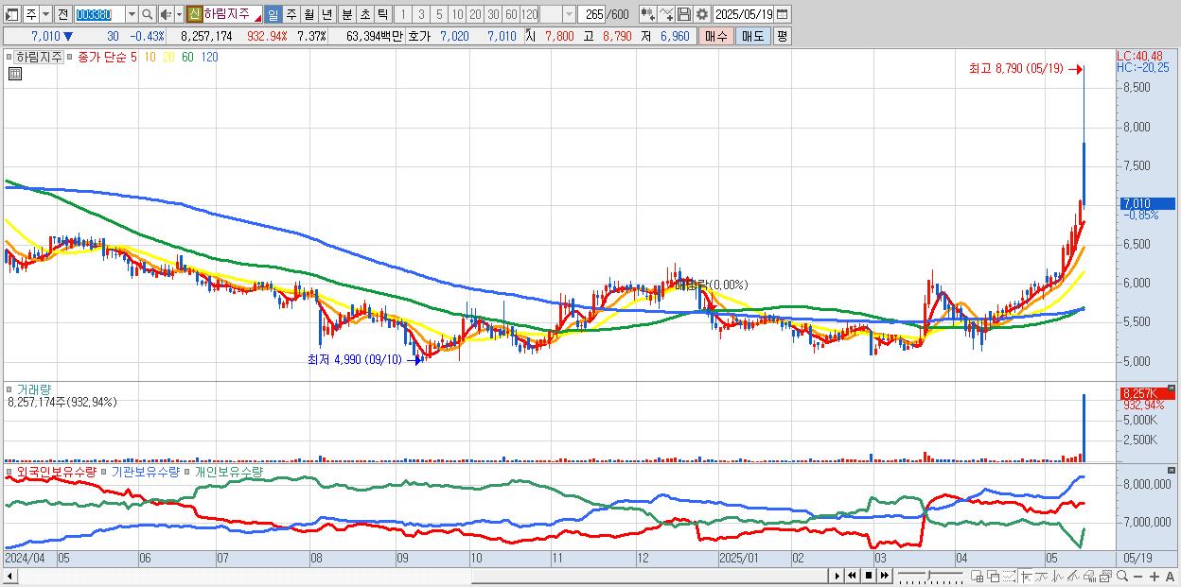
Task: Select the 년 yearly period tab
Action: [x=326, y=14]
